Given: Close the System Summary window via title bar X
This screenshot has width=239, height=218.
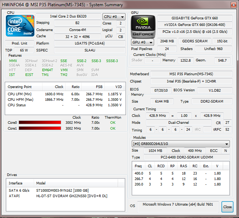Looking at the screenshot, I should [x=234, y=5].
